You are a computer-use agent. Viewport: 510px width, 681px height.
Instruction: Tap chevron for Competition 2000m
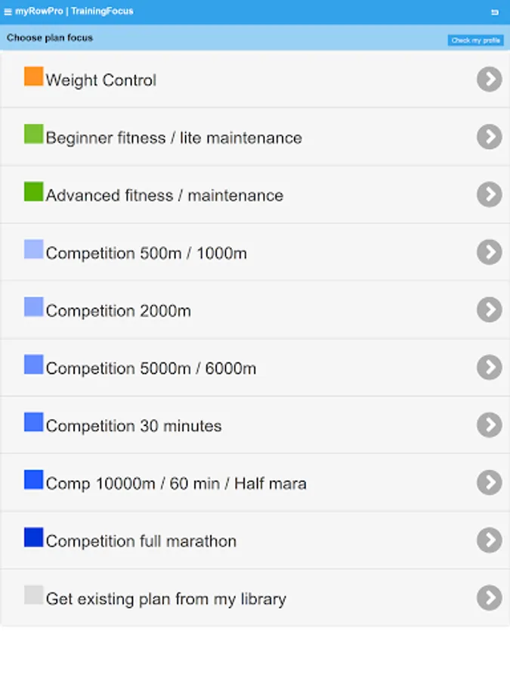tap(489, 309)
